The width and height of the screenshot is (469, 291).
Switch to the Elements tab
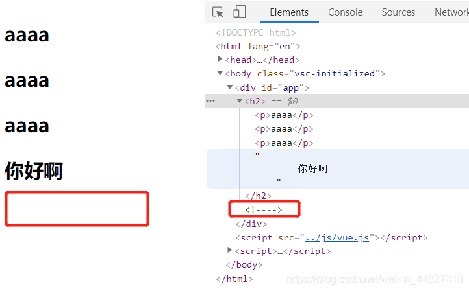289,12
